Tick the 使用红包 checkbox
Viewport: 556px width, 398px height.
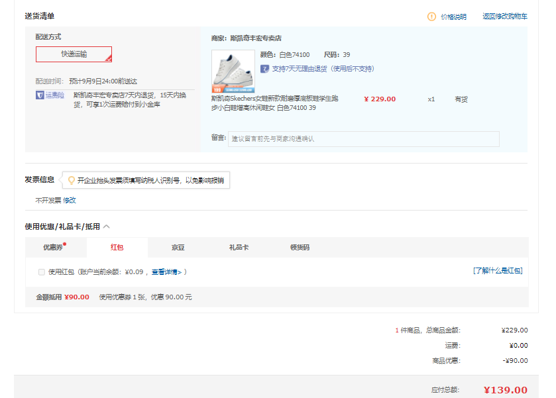42,272
